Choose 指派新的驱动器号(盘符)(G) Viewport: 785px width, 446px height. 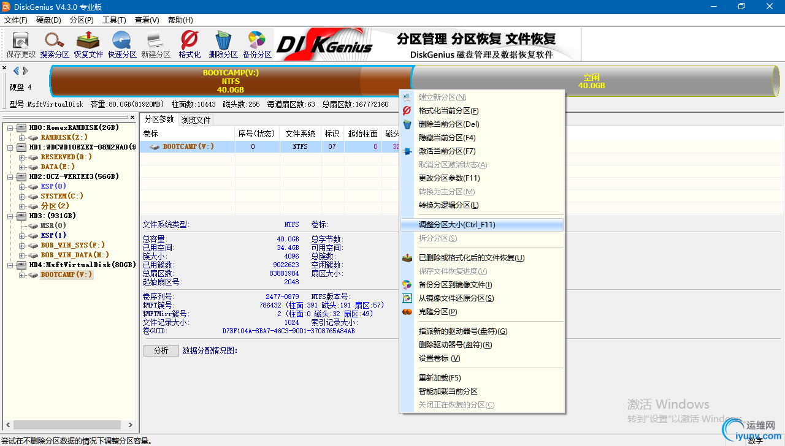click(481, 331)
